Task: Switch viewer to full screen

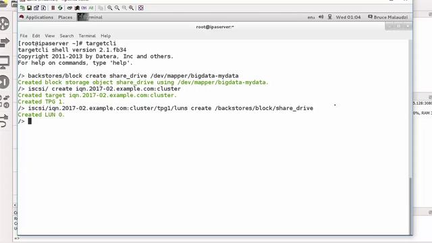Action: tap(141, 8)
